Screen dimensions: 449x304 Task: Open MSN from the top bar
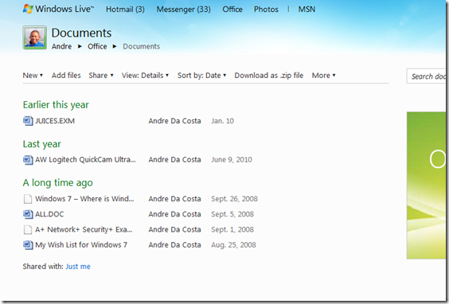tap(306, 10)
